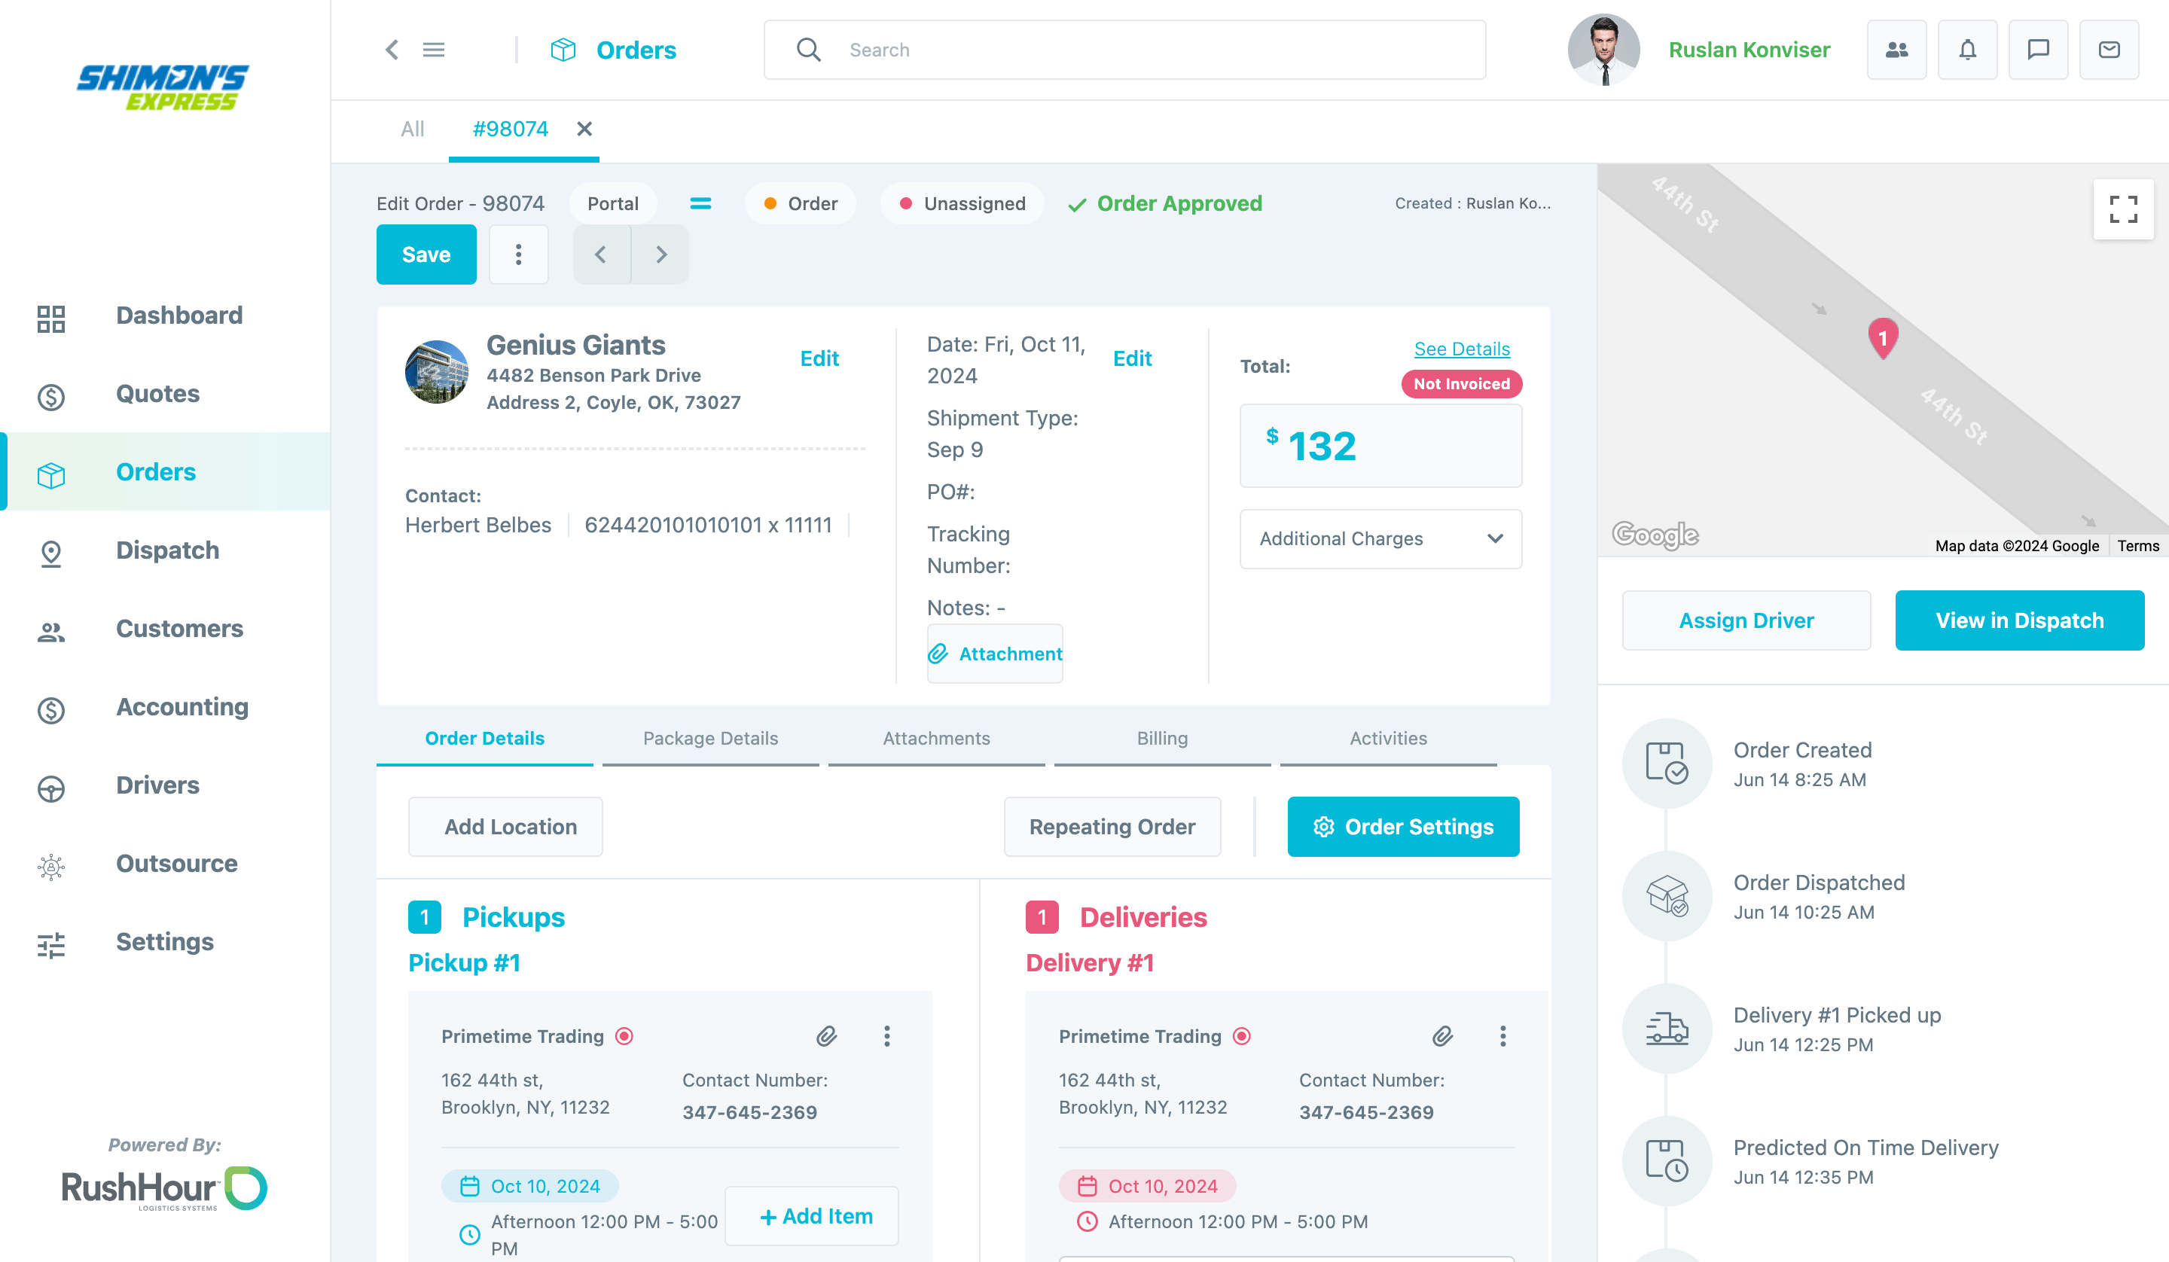Type in the Search field

point(1033,49)
